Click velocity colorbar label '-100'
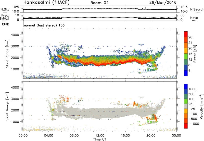The height and width of the screenshot is (141, 204). (193, 114)
